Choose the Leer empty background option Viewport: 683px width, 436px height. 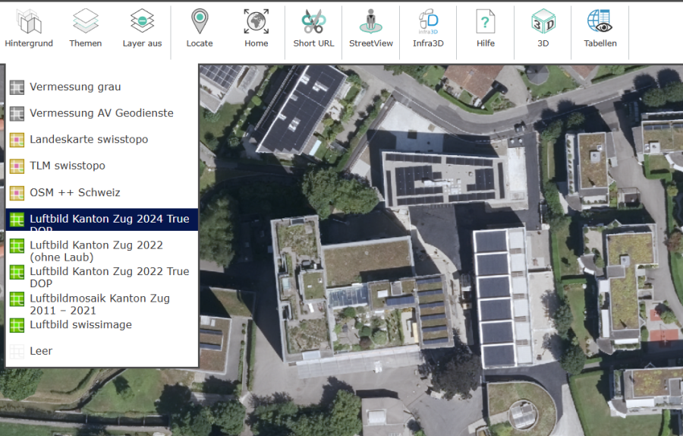41,352
